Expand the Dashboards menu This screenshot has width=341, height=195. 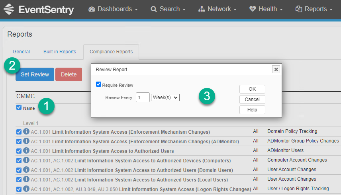pyautogui.click(x=113, y=9)
